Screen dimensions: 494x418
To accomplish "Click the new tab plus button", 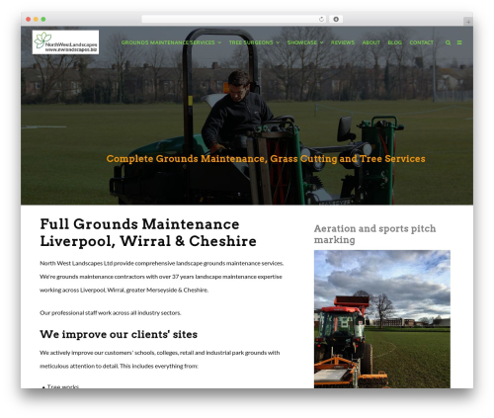I will pyautogui.click(x=468, y=22).
